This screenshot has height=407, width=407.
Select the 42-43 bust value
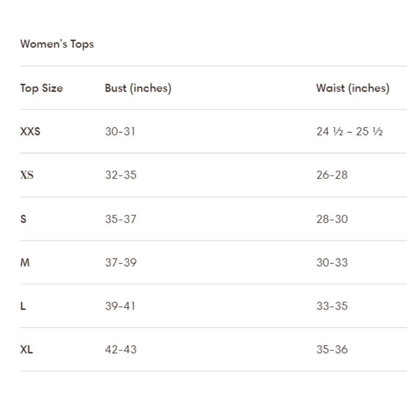(120, 350)
